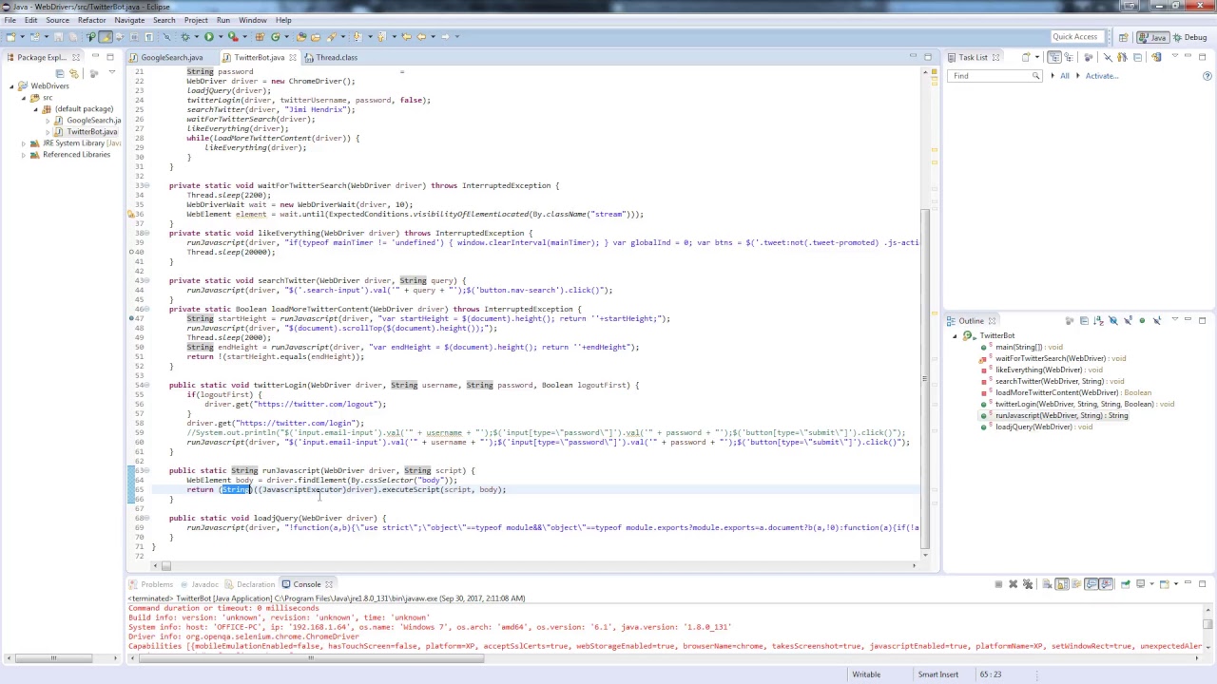
Task: Click the Activate... link in Task List
Action: (1102, 76)
